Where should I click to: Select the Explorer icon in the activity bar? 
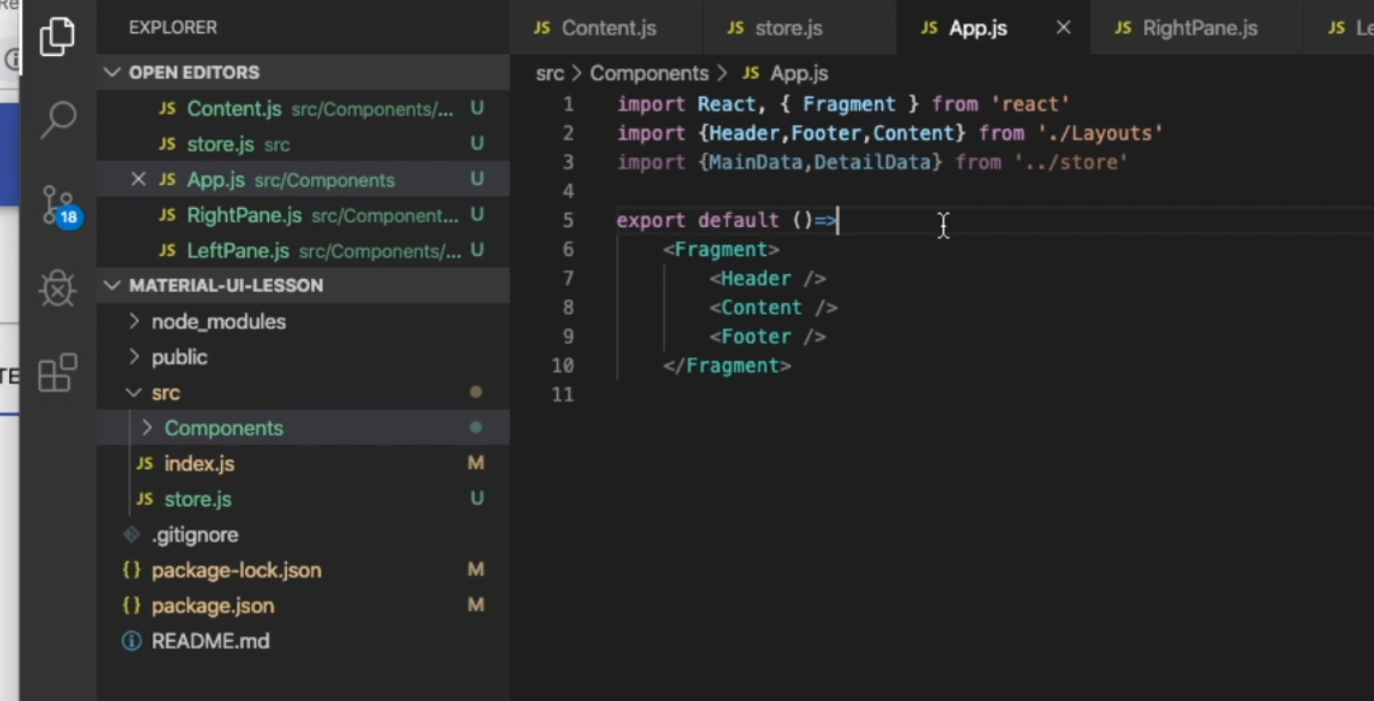[57, 36]
